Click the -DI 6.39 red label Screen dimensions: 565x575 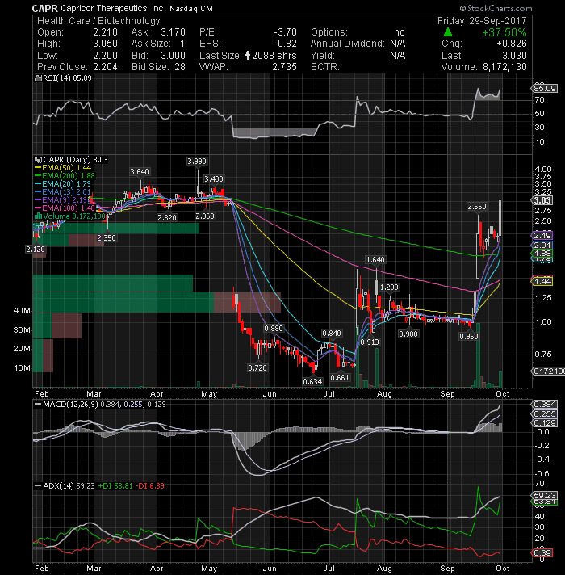150,486
